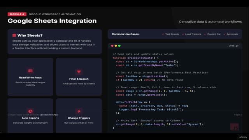This screenshot has height=140, width=249.
Task: Click the checkmark next to Task Boards
Action: (163, 34)
